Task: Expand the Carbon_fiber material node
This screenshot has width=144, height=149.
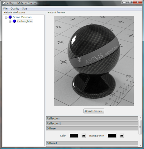Action: [x=10, y=22]
